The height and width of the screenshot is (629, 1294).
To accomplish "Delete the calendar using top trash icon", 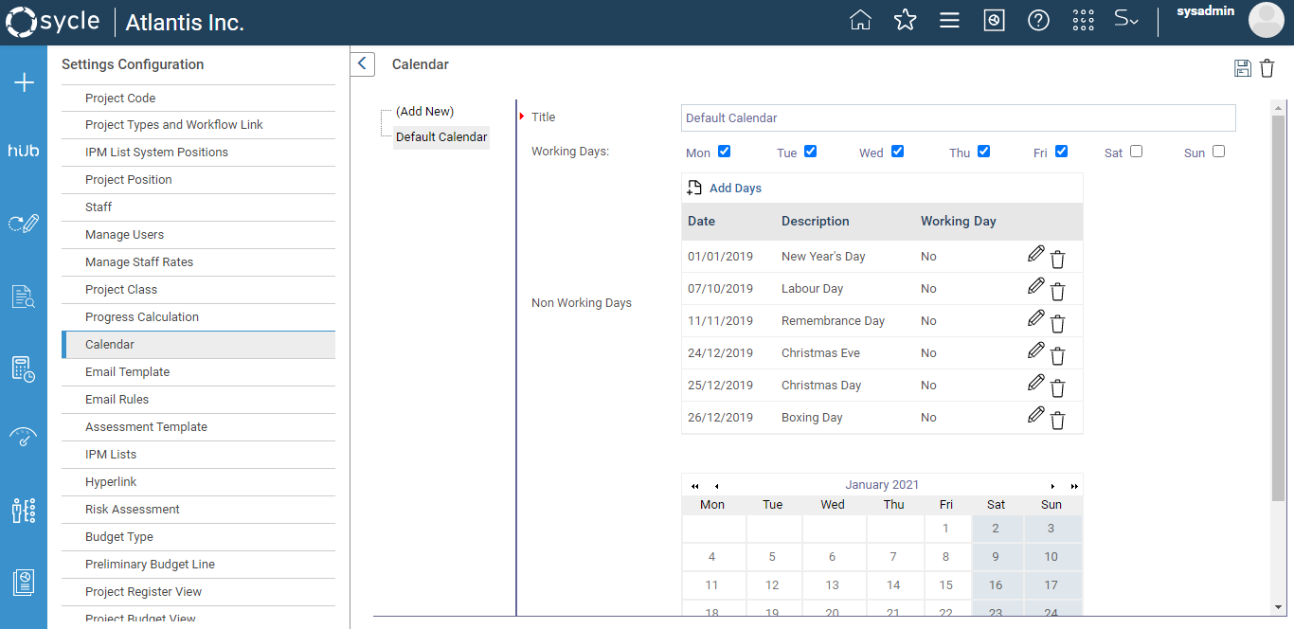I will (x=1267, y=67).
